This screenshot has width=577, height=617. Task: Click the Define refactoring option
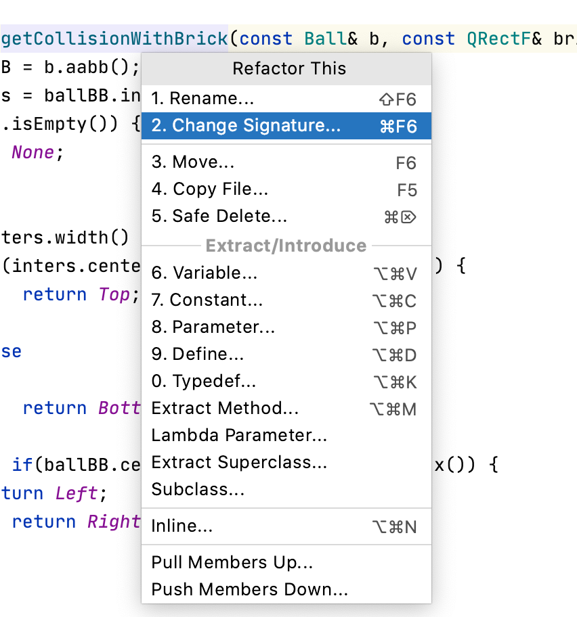tap(198, 355)
